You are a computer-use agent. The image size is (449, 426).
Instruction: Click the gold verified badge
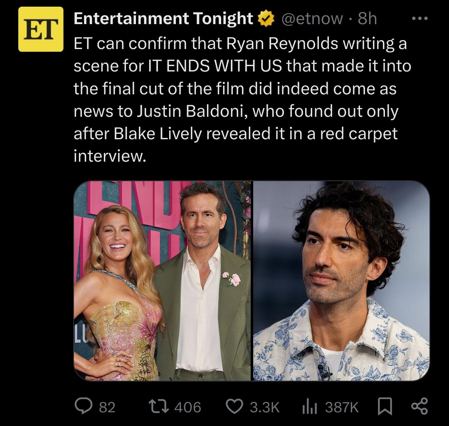click(266, 19)
